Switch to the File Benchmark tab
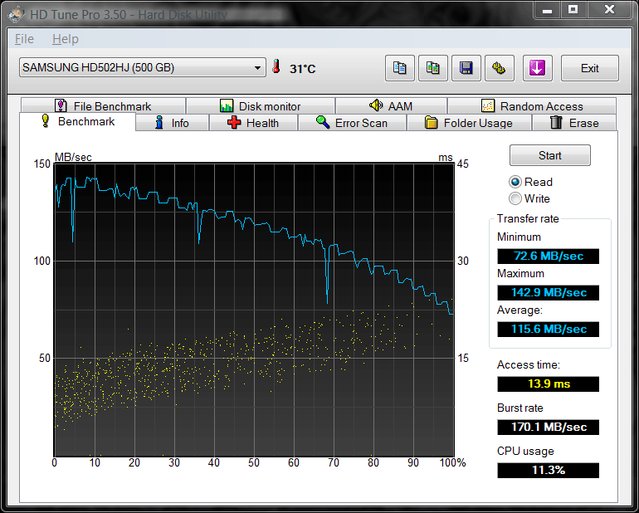639x513 pixels. click(x=103, y=106)
